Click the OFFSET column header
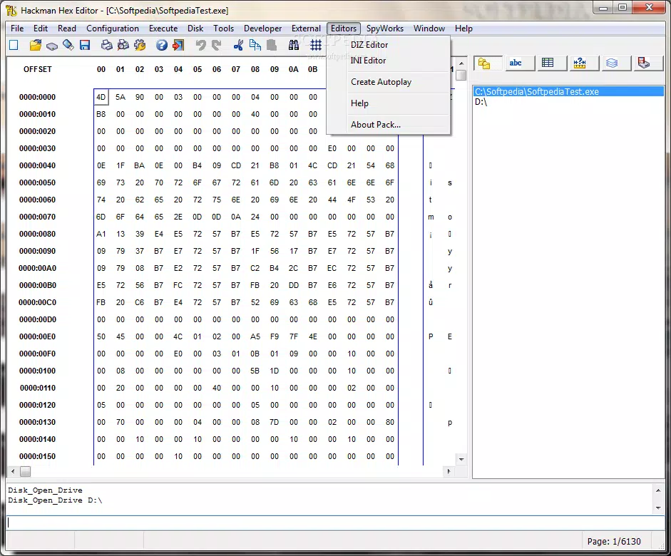The image size is (671, 556). coord(37,69)
